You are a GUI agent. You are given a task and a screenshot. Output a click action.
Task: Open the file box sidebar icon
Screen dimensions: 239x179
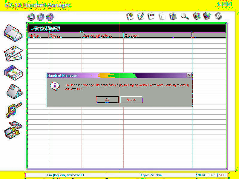[13, 73]
